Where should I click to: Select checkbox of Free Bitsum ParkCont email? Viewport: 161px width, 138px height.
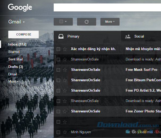coord(58,80)
